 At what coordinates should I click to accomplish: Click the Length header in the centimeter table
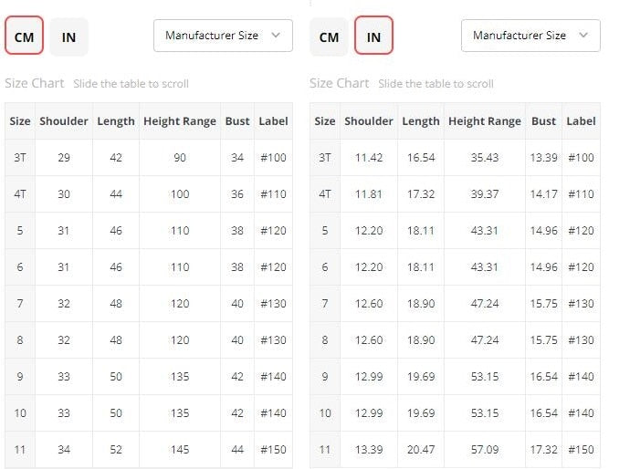(x=116, y=121)
